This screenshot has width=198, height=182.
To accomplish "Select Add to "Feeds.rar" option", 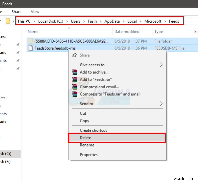I will click(x=96, y=80).
